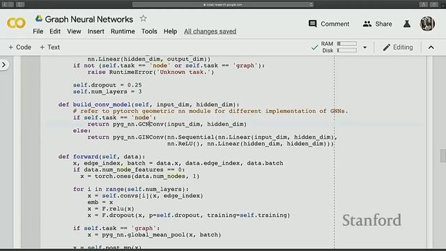Click the Disk usage bar
Image resolution: width=446 pixels, height=251 pixels.
[347, 50]
